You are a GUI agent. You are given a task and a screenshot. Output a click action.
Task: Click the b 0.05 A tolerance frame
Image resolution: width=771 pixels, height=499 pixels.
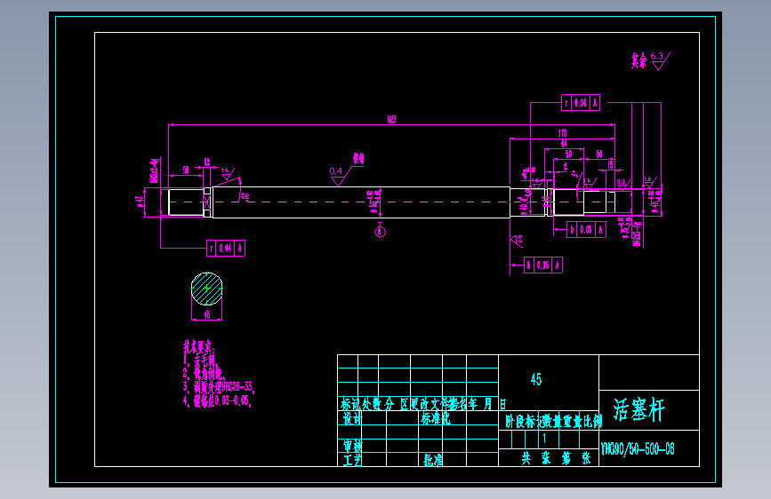tap(586, 229)
